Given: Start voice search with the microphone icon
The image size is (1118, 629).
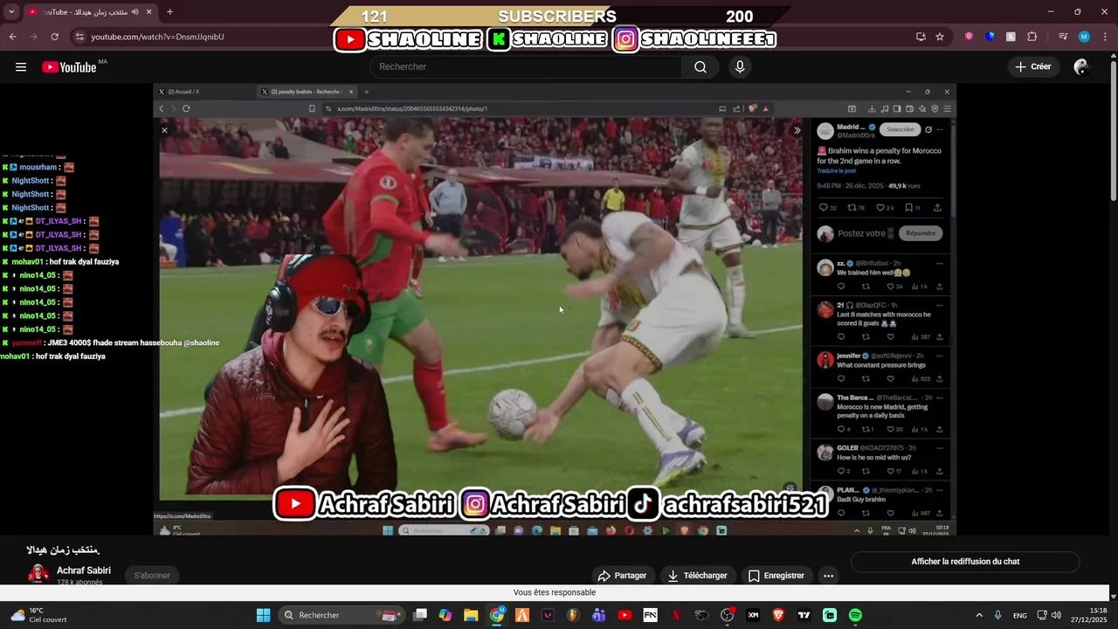Looking at the screenshot, I should point(740,67).
